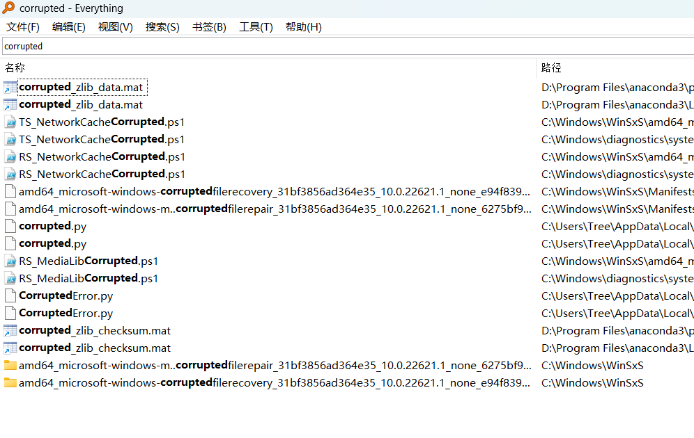This screenshot has width=694, height=438.
Task: Click diagnostics path cell of RS_MediaLibCorrupted.ps1
Action: coord(617,279)
